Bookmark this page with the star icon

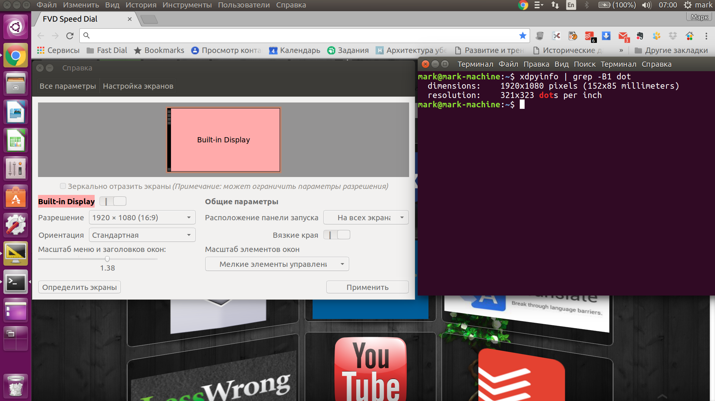(x=523, y=35)
